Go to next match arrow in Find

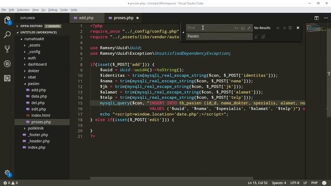pyautogui.click(x=284, y=28)
